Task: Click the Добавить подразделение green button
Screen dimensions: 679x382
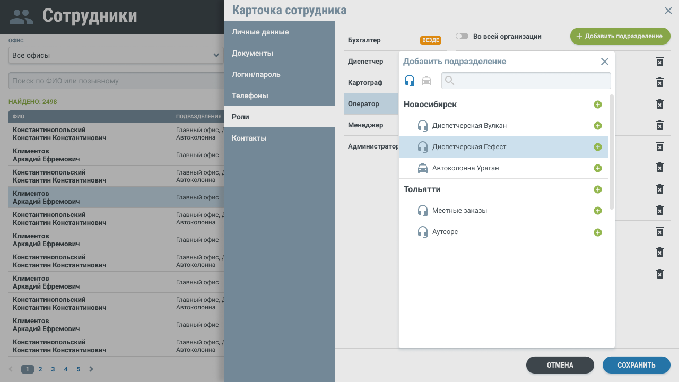Action: [x=620, y=36]
